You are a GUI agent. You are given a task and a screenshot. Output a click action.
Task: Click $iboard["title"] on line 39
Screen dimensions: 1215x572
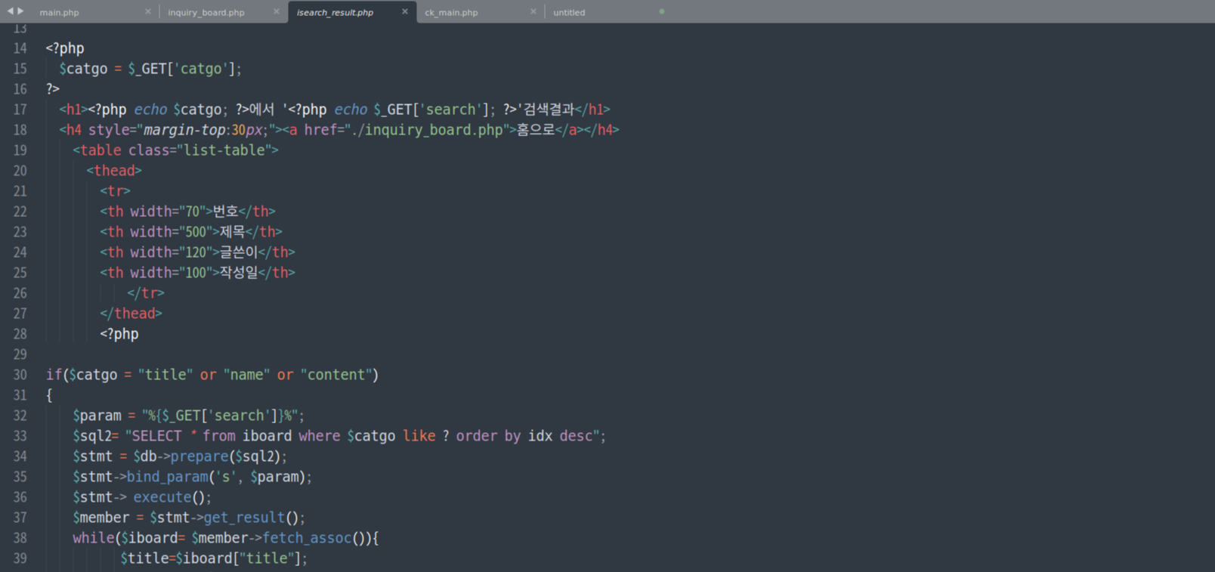pos(239,558)
